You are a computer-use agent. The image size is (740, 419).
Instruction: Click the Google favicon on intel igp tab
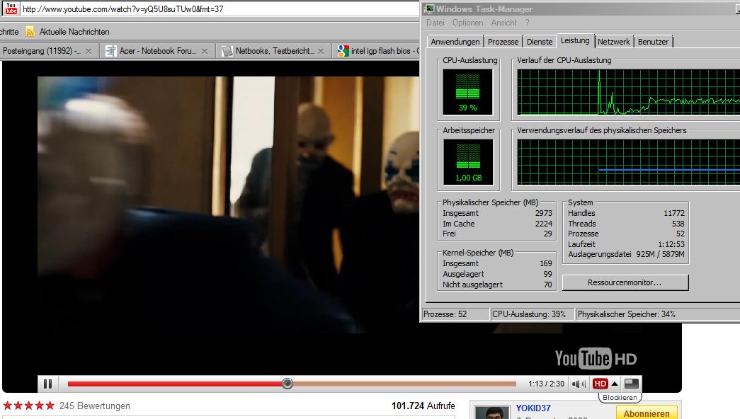343,51
